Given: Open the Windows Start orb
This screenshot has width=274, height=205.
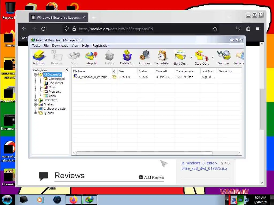Looking at the screenshot, I should point(7,200).
